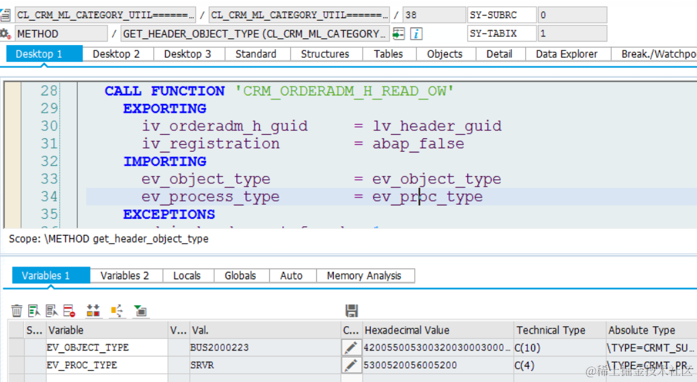Click the first CL_CRM_ML_CATEGORY_UTIL program field
The image size is (697, 382).
click(105, 15)
